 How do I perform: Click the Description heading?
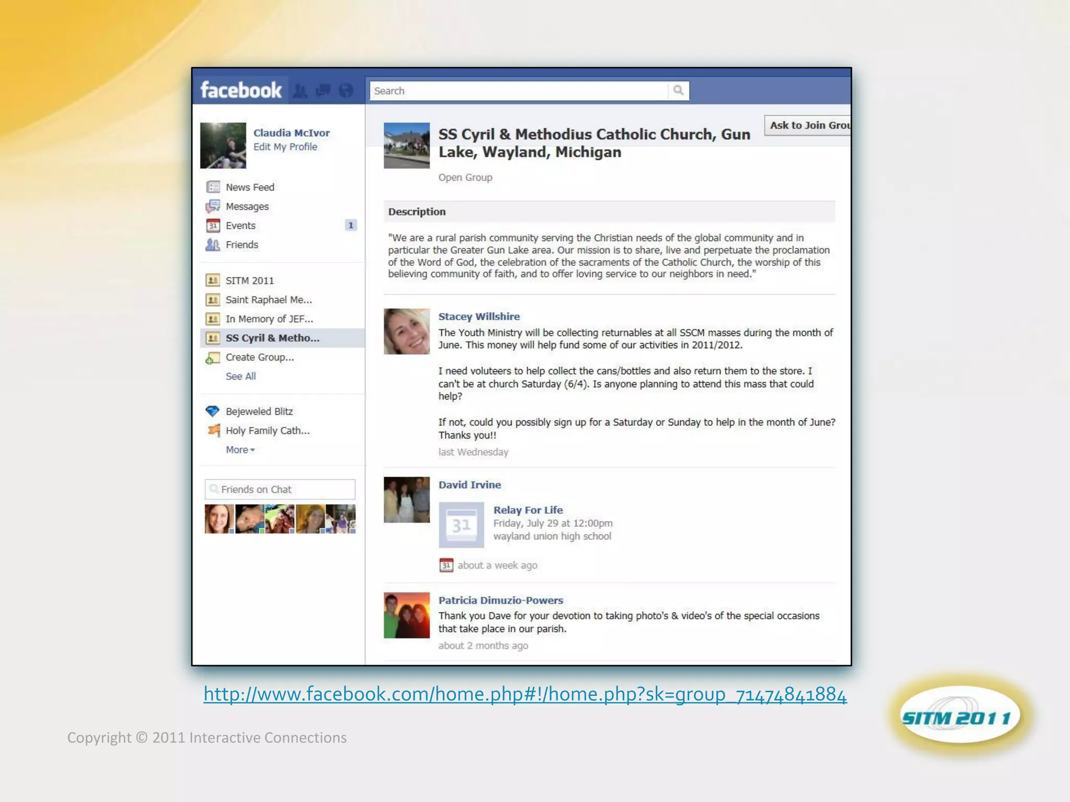(417, 211)
